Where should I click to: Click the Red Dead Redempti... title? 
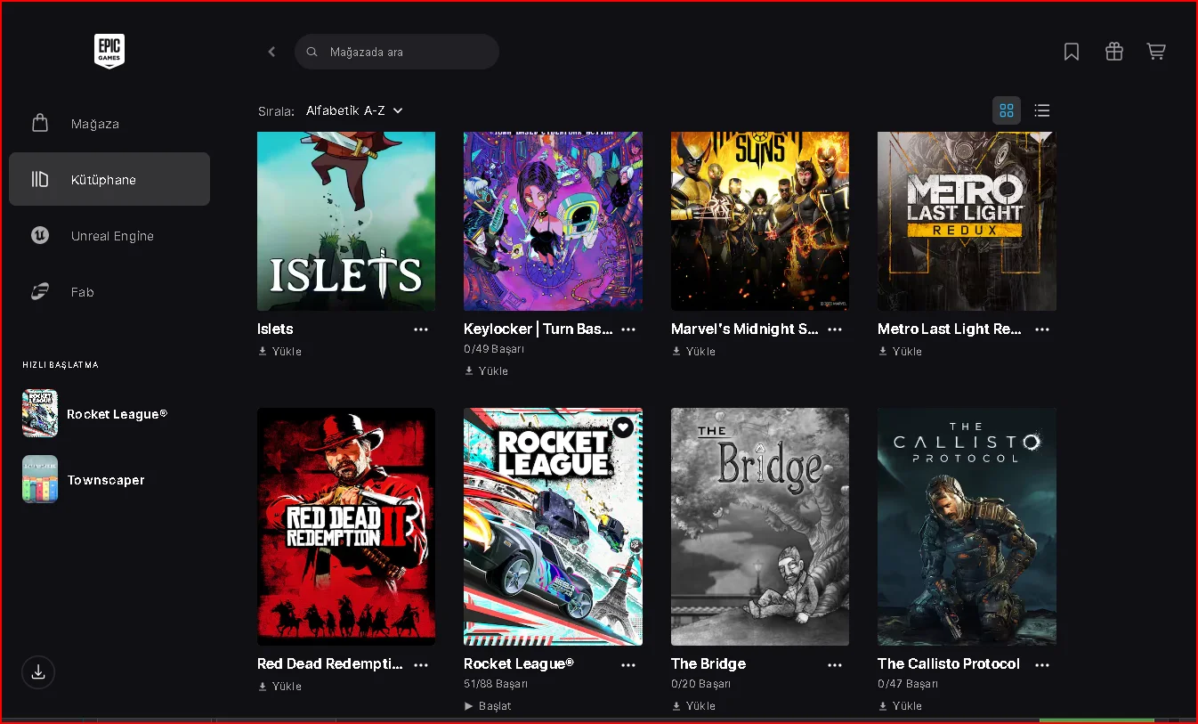tap(330, 664)
